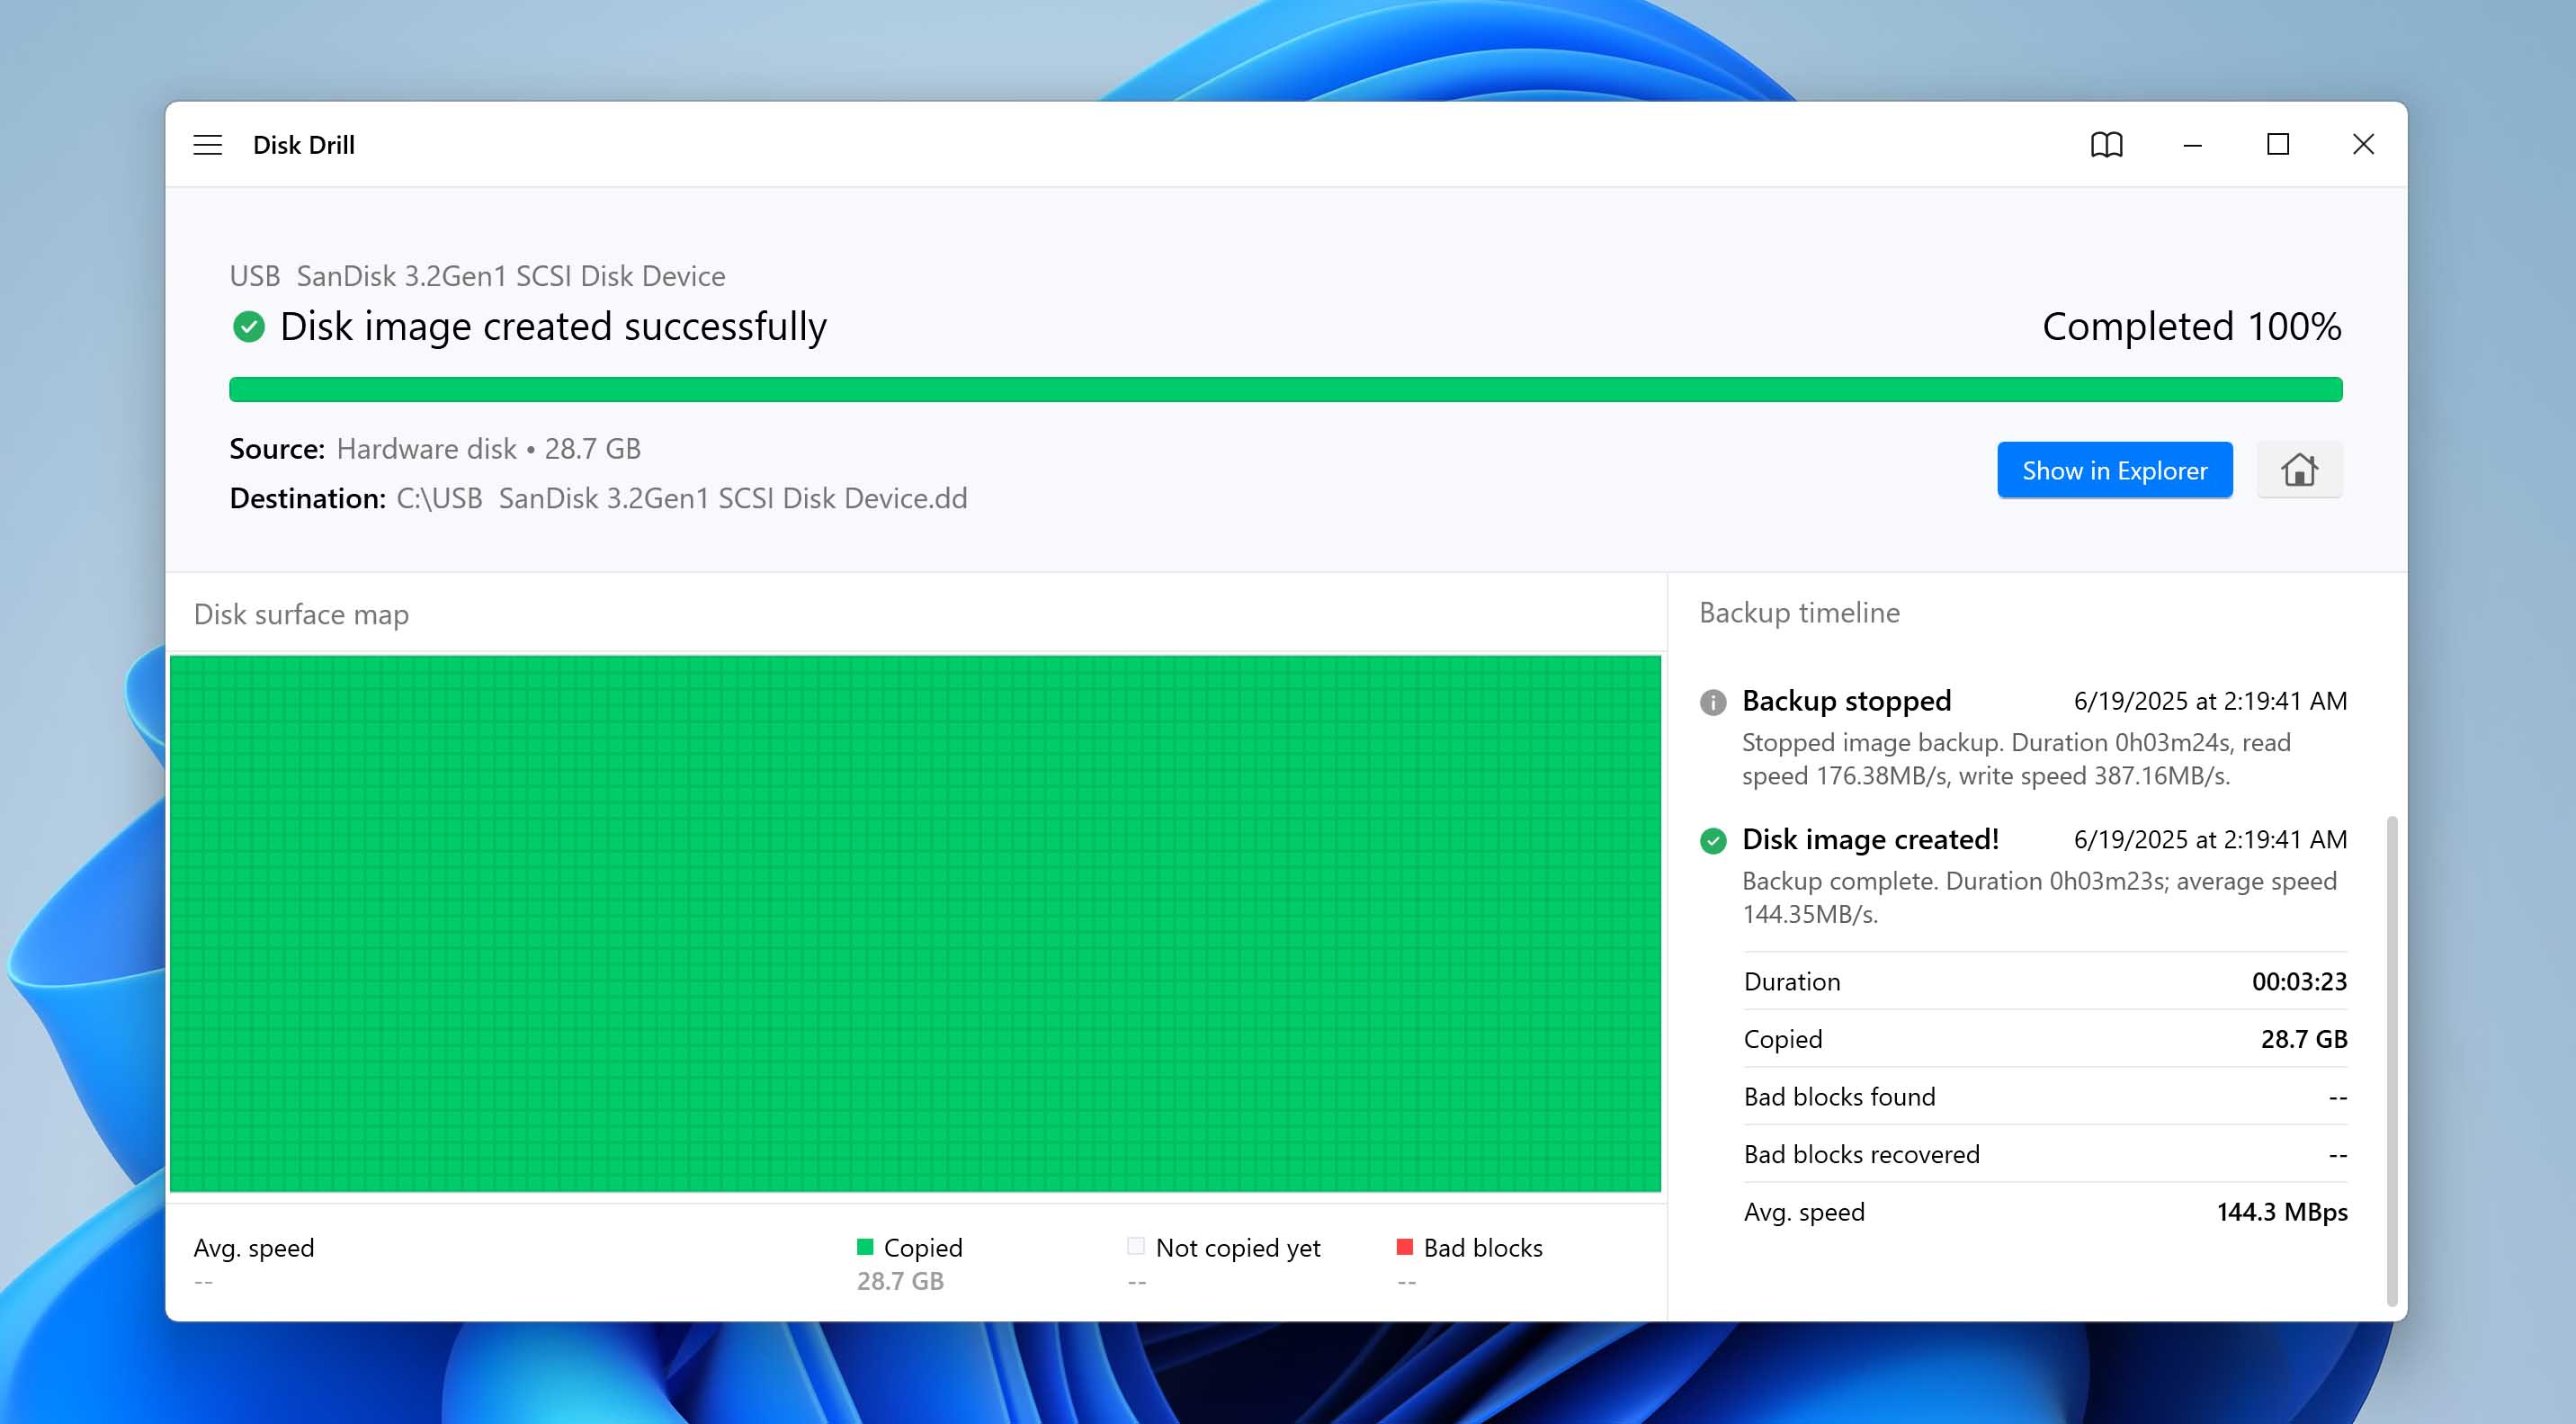Click the Backup stopped info icon
The width and height of the screenshot is (2576, 1424).
(1712, 702)
